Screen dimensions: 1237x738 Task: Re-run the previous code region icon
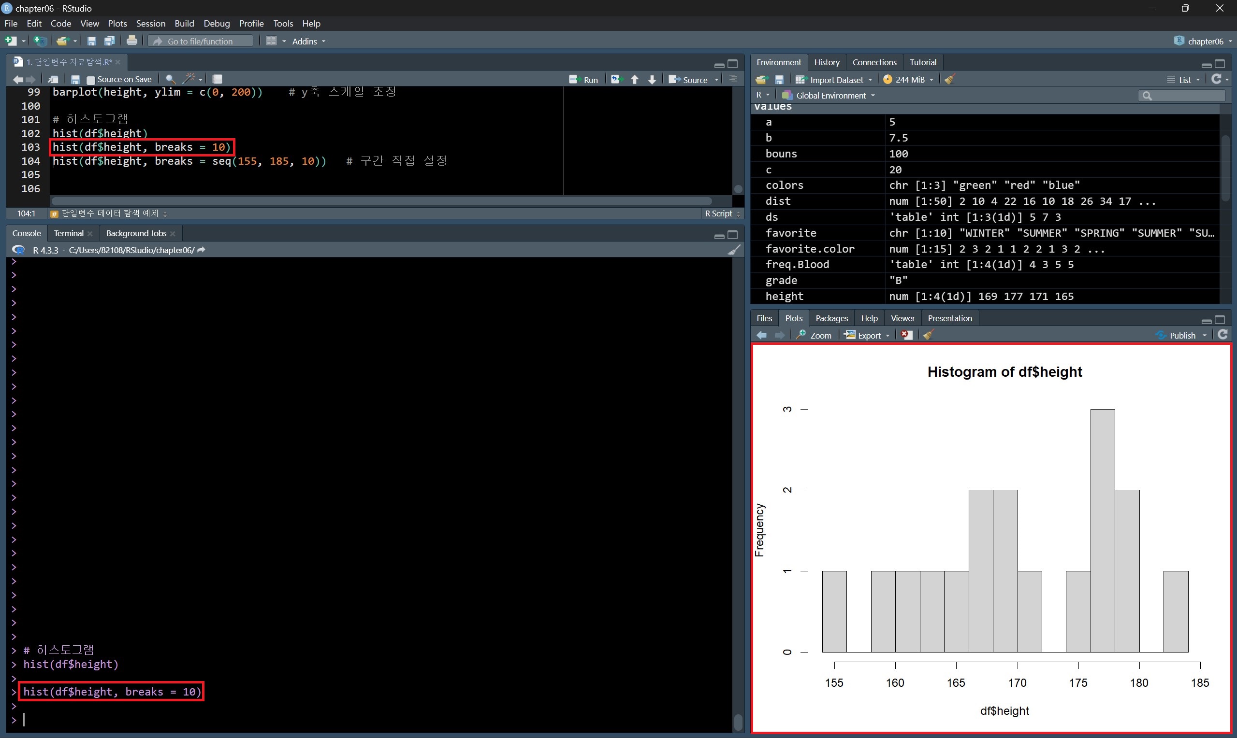point(616,80)
